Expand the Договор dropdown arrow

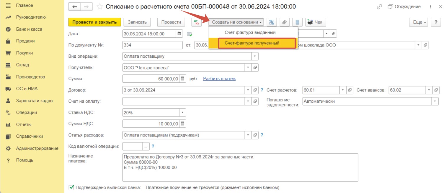[x=248, y=90]
